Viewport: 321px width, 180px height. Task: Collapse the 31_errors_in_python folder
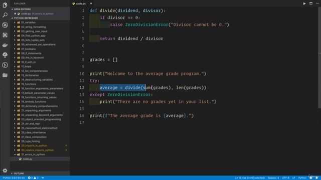tap(15, 154)
